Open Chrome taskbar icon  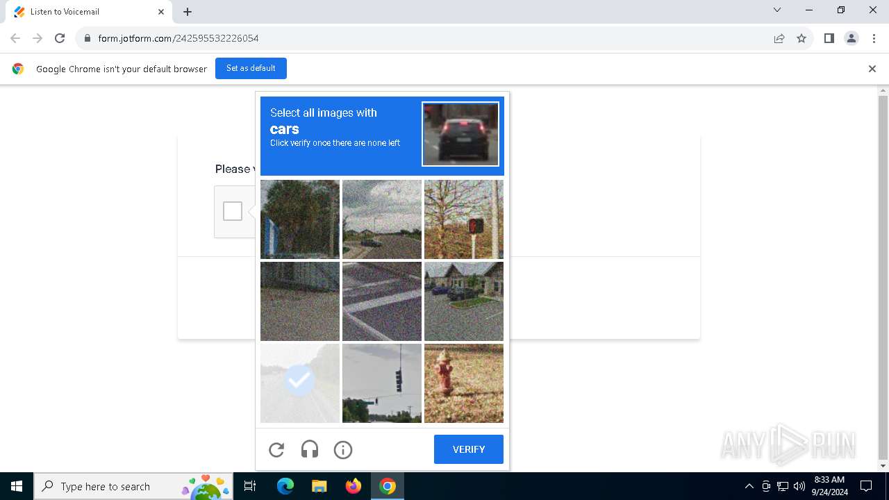tap(388, 486)
